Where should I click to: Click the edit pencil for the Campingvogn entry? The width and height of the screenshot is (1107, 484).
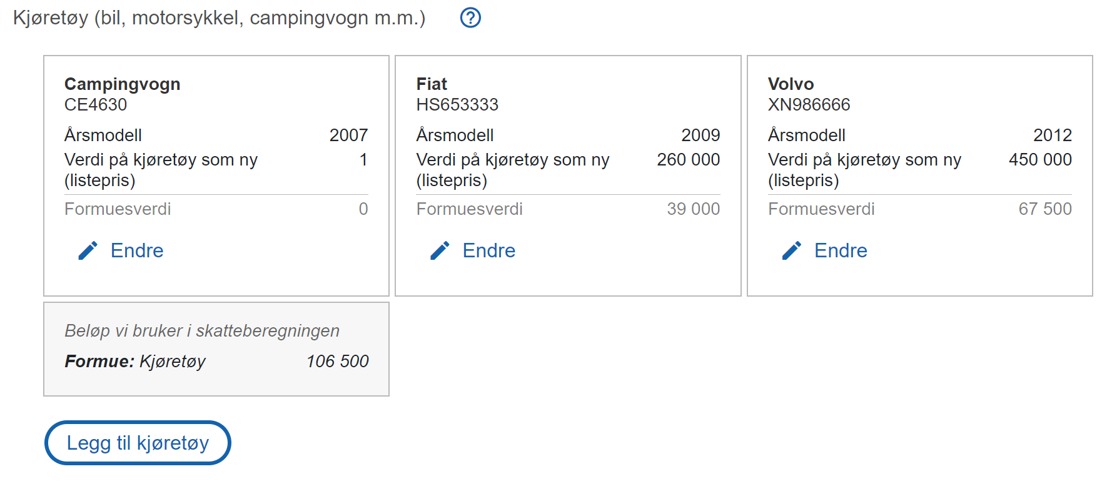87,250
